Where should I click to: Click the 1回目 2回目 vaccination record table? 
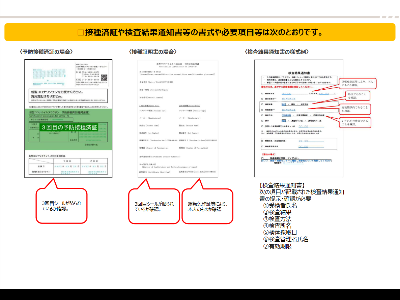(x=68, y=166)
